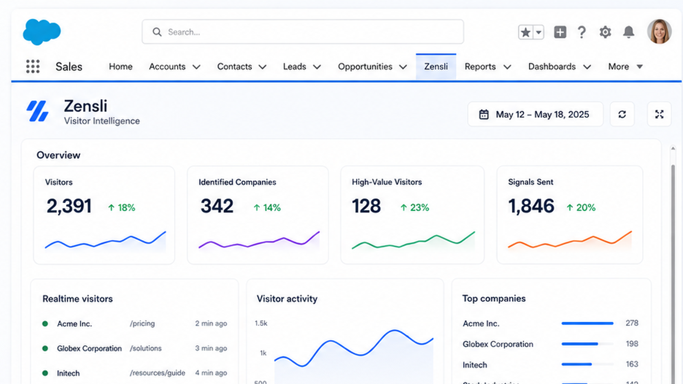Click the Visitors 2,391 value

tap(69, 206)
